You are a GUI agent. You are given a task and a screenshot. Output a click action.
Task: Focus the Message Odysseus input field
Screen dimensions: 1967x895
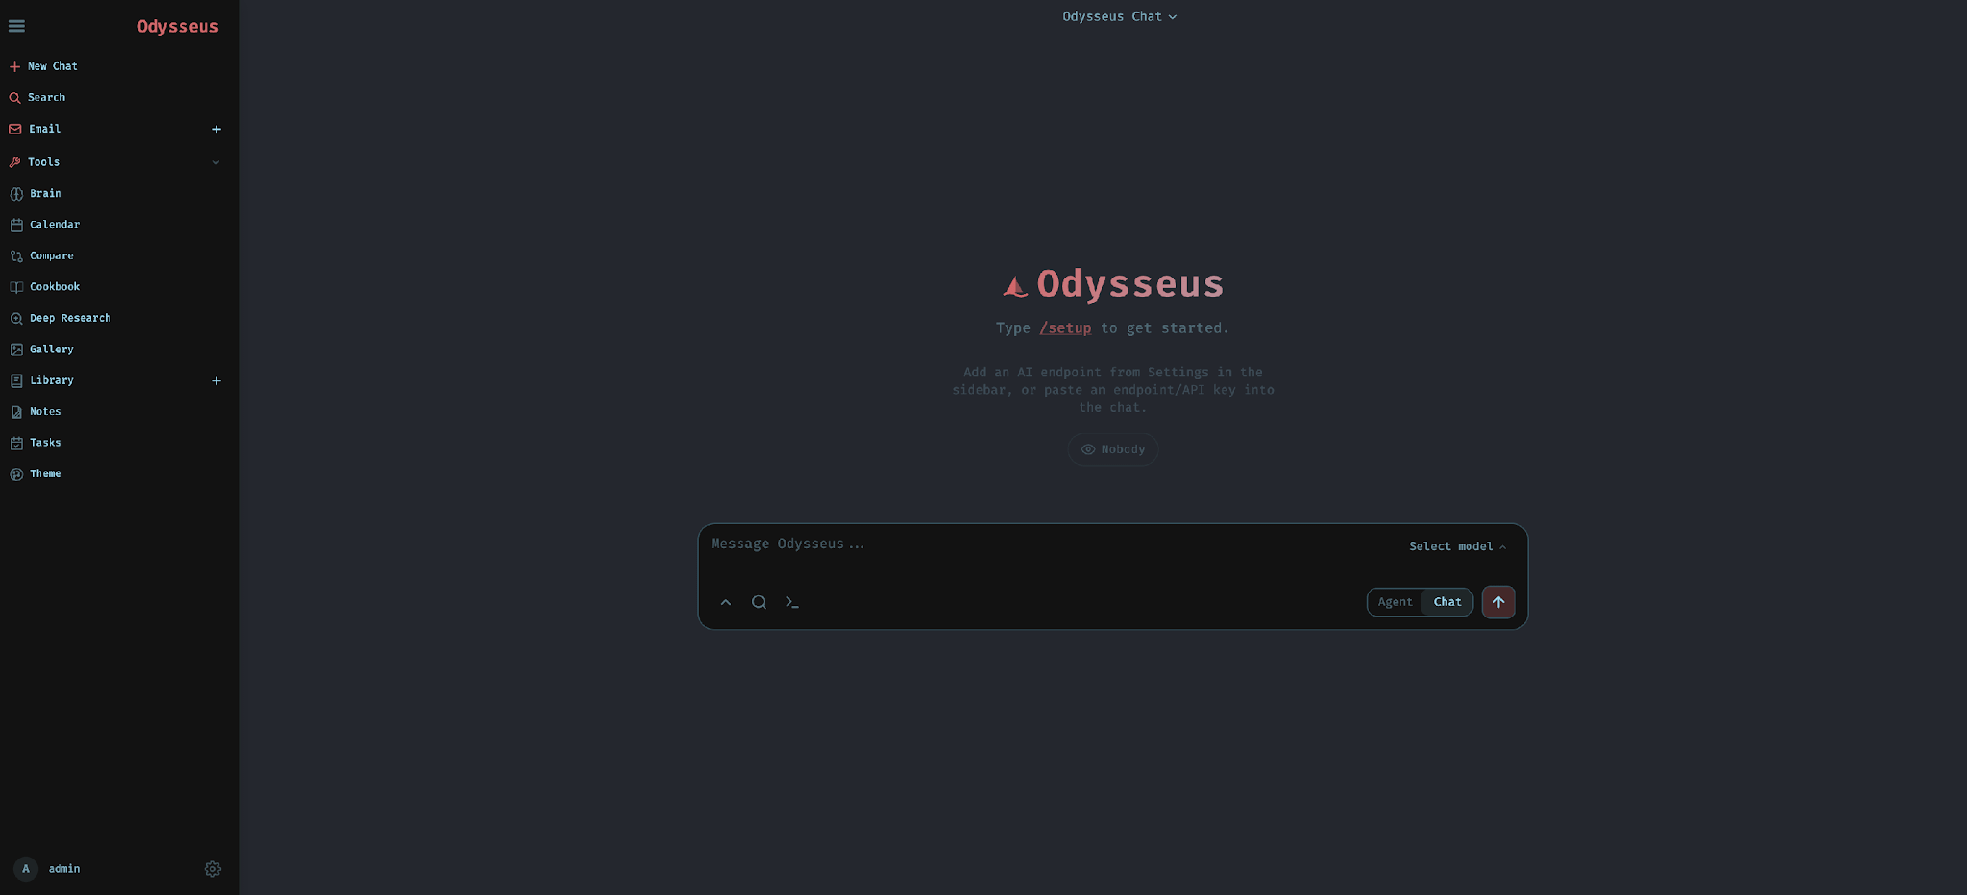[x=1047, y=544]
